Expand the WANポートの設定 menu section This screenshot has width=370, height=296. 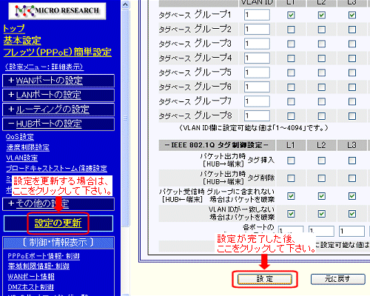[58, 81]
